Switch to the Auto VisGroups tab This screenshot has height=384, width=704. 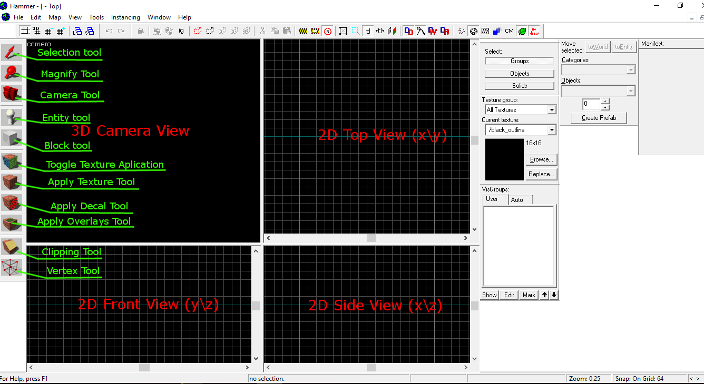520,200
